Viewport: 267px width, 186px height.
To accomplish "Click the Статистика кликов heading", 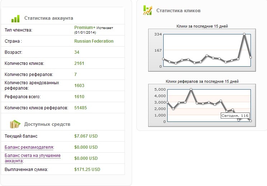I will (x=178, y=10).
